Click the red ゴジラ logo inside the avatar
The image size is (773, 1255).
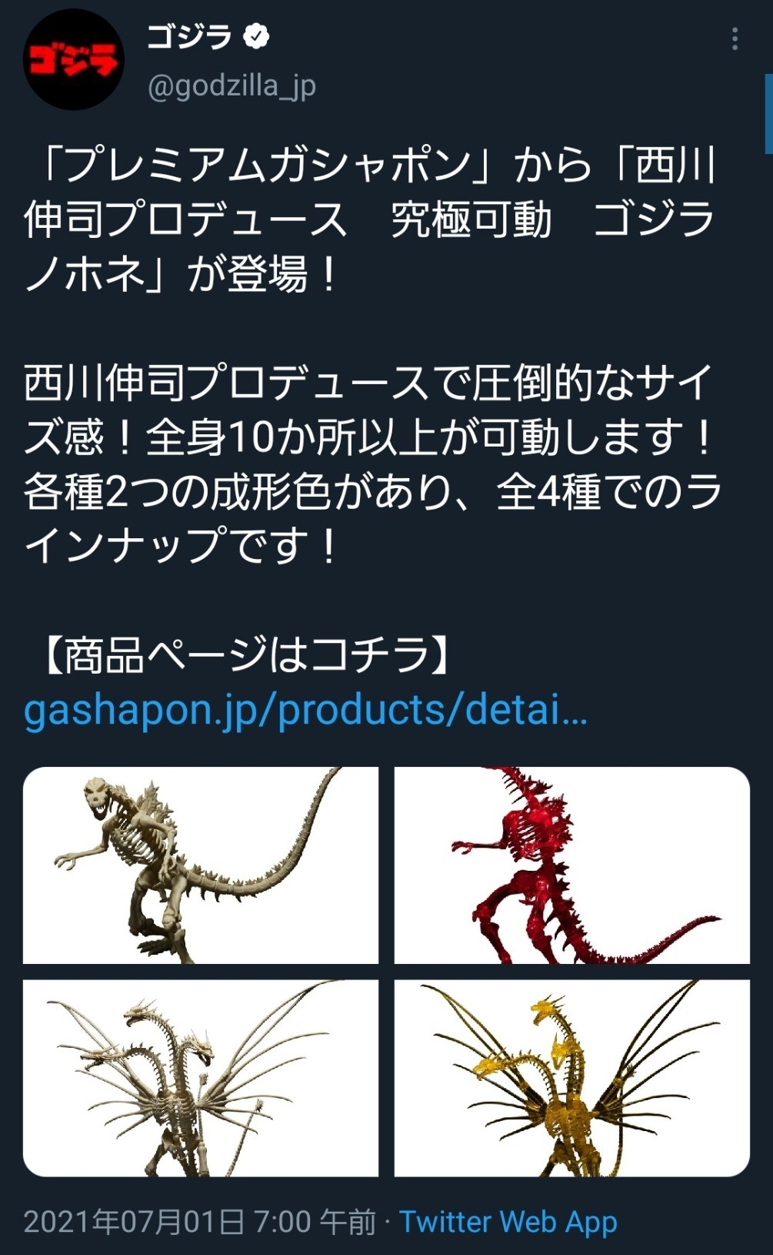pos(74,60)
